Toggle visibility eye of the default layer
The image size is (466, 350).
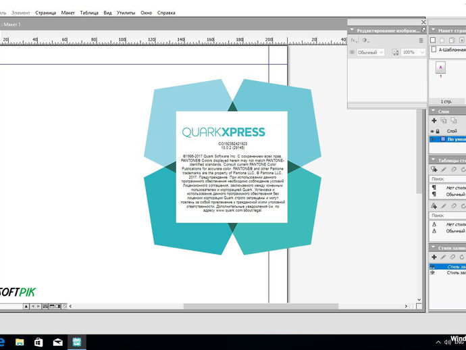point(433,139)
